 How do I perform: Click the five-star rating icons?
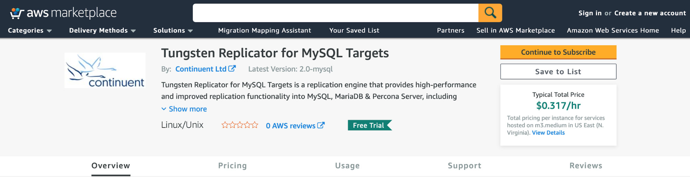240,125
